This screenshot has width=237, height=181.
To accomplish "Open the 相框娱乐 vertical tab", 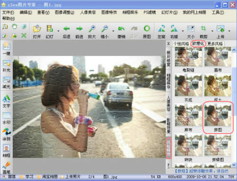I will pos(169,81).
